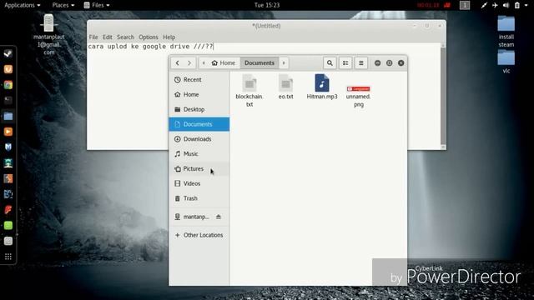Click the text editor vertical scrollbar
Image resolution: width=534 pixels, height=300 pixels.
pos(443,97)
